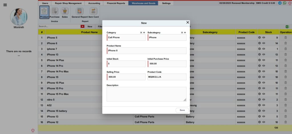The height and width of the screenshot is (134, 292).
Task: Switch to the Accounting tab
Action: [x=94, y=3]
